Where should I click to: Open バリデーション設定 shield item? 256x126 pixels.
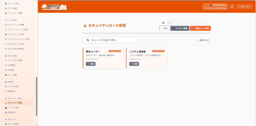point(14,35)
